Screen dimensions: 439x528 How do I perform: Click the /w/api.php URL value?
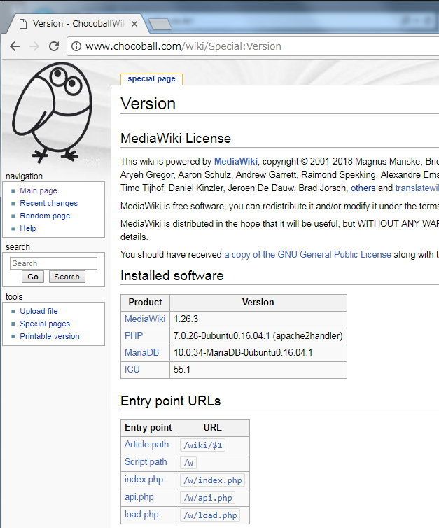pyautogui.click(x=207, y=498)
